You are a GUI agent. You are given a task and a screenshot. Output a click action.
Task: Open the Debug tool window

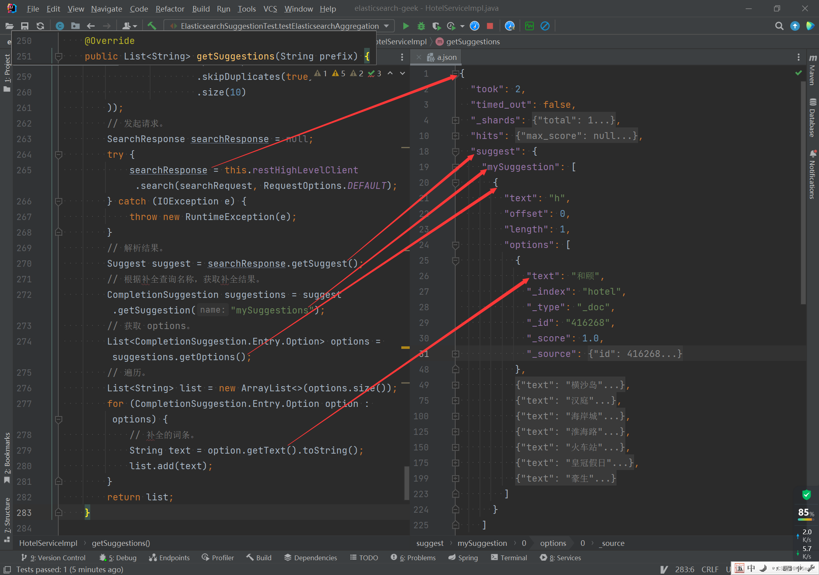tap(118, 557)
